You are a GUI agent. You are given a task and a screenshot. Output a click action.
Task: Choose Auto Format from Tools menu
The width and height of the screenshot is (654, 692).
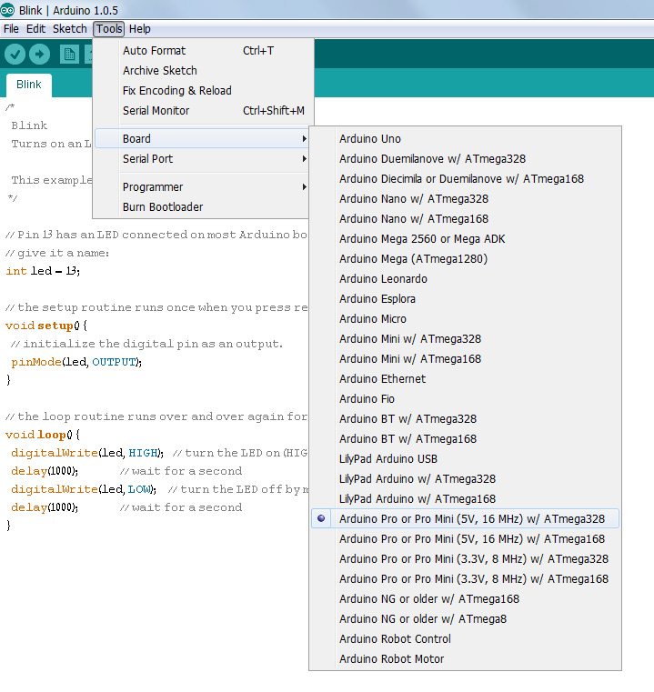tap(201, 51)
